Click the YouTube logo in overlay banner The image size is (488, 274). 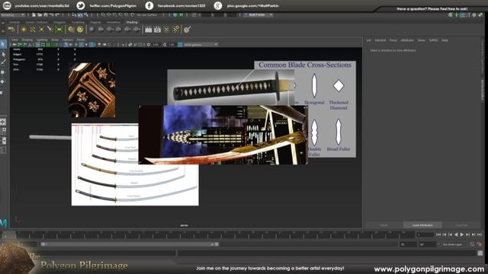(x=7, y=5)
